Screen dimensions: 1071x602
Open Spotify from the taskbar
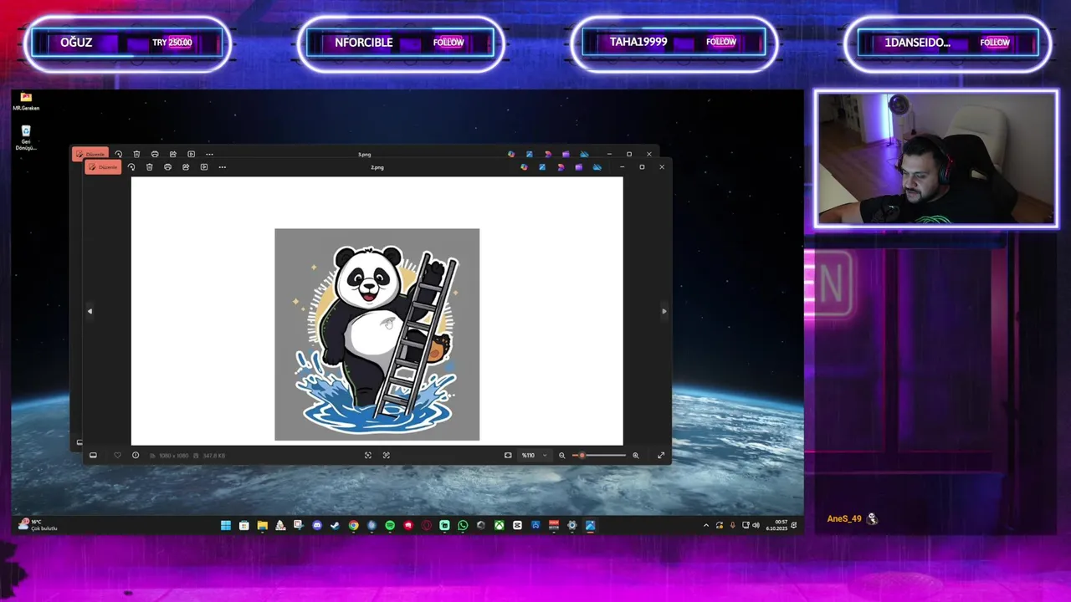click(x=390, y=526)
